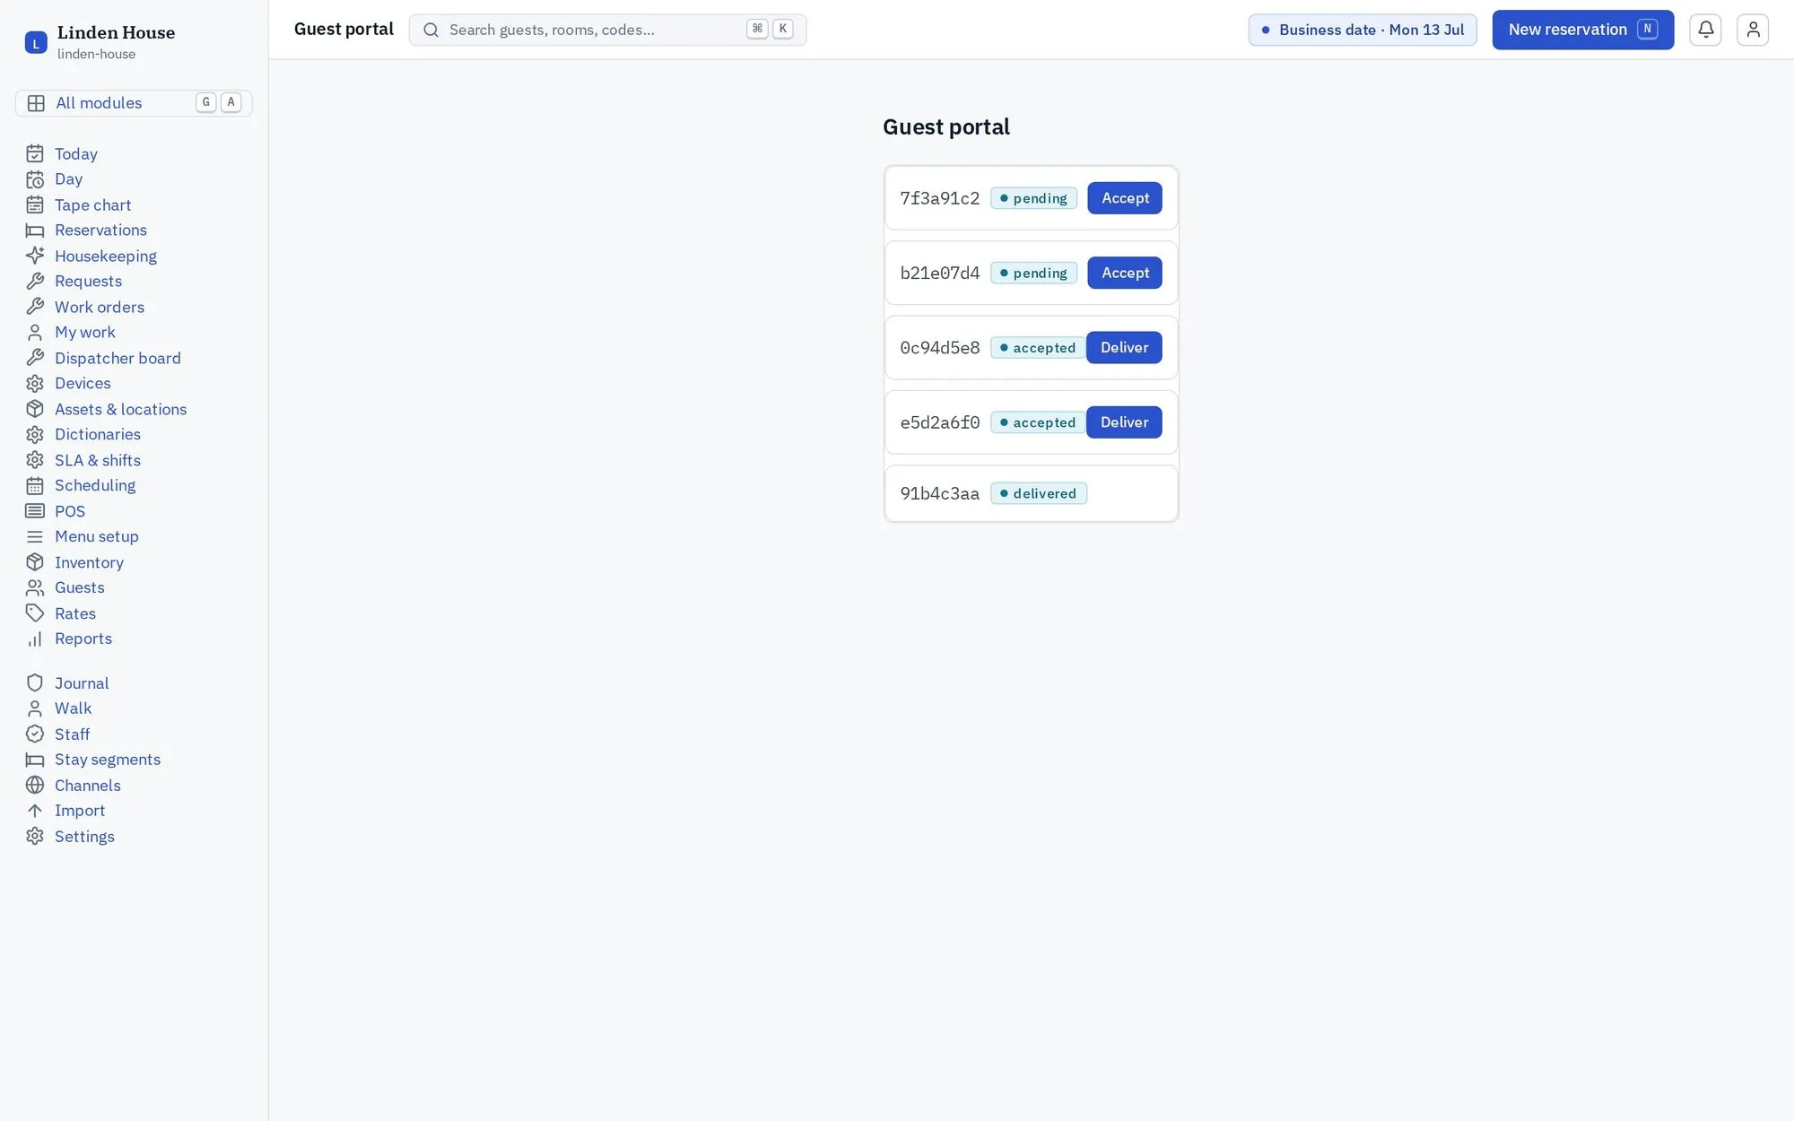This screenshot has height=1121, width=1794.
Task: Open All modules switcher
Action: [134, 103]
